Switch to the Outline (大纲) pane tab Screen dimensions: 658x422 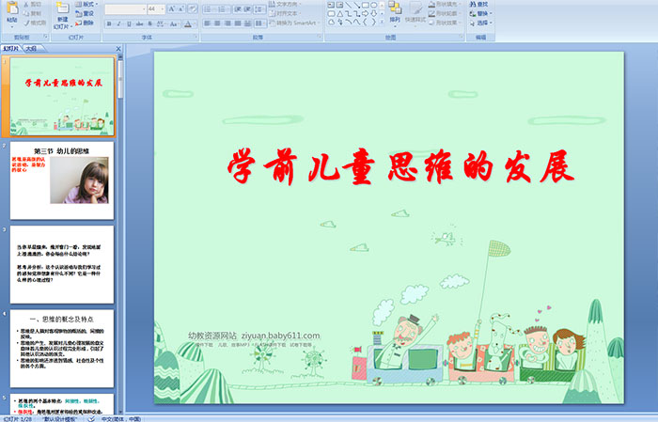pyautogui.click(x=32, y=49)
